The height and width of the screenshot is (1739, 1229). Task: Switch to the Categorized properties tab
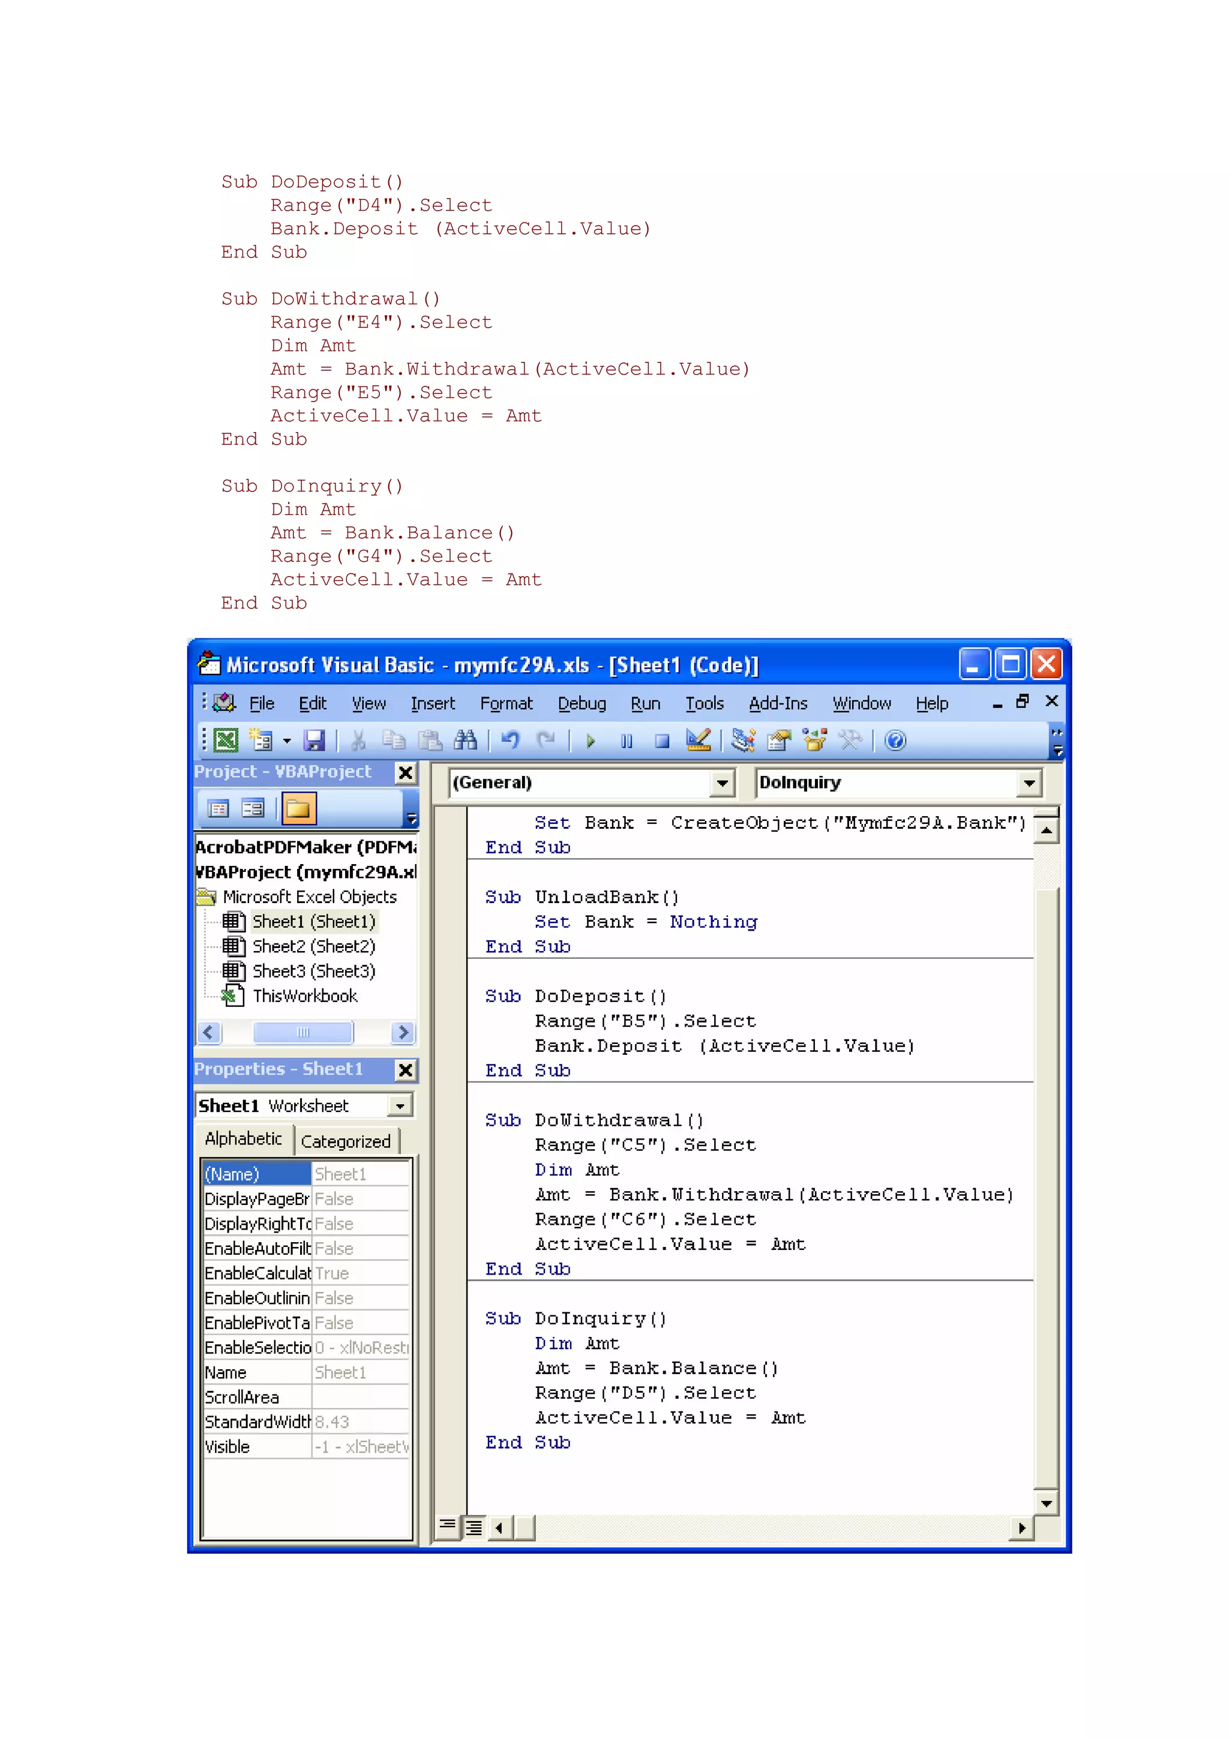tap(345, 1141)
